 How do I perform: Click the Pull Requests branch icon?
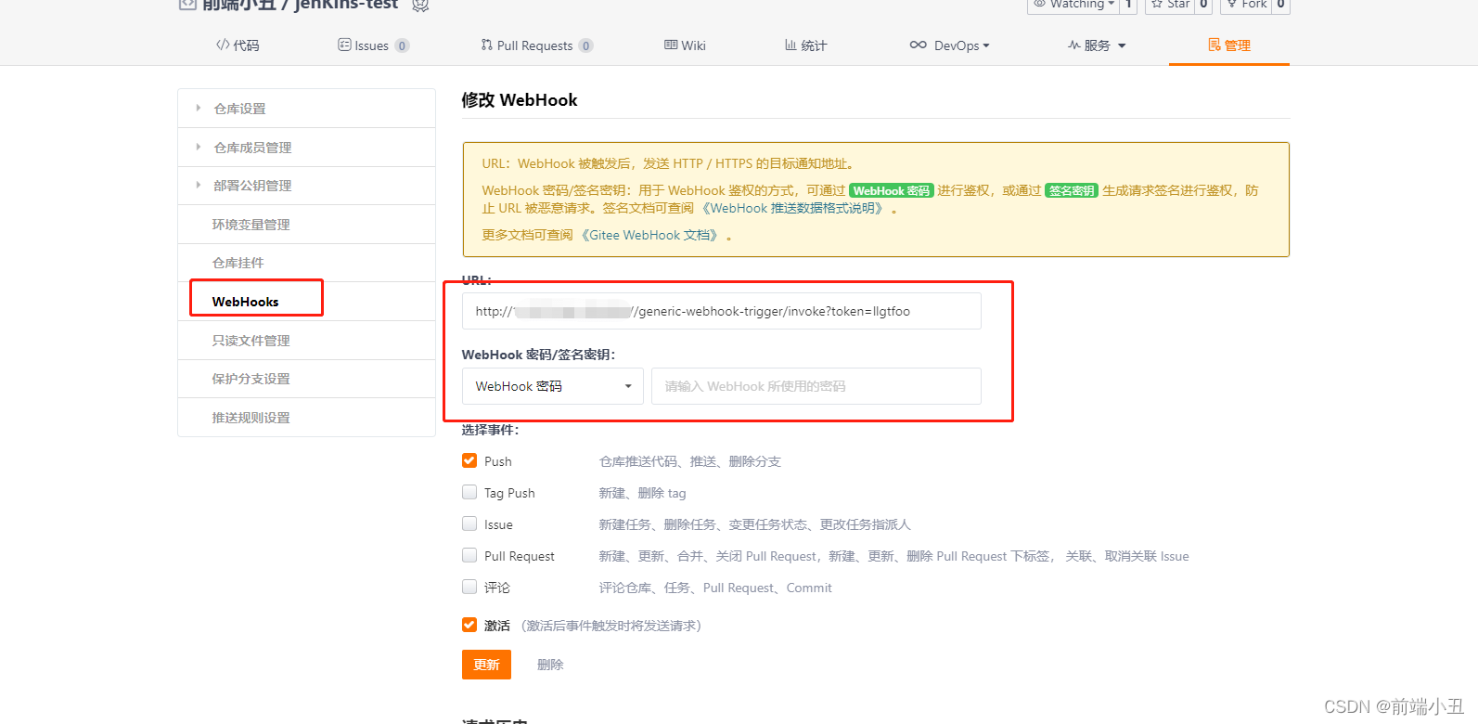487,45
